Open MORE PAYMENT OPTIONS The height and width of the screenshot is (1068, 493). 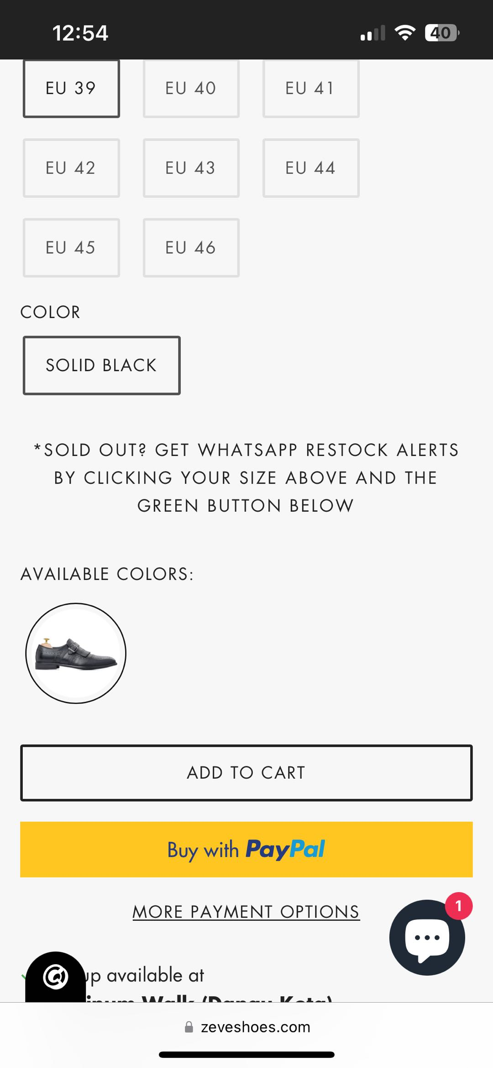[246, 912]
